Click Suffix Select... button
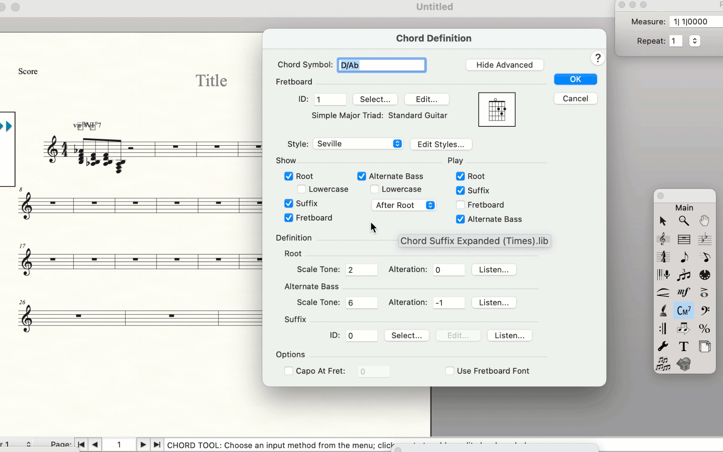 click(407, 336)
